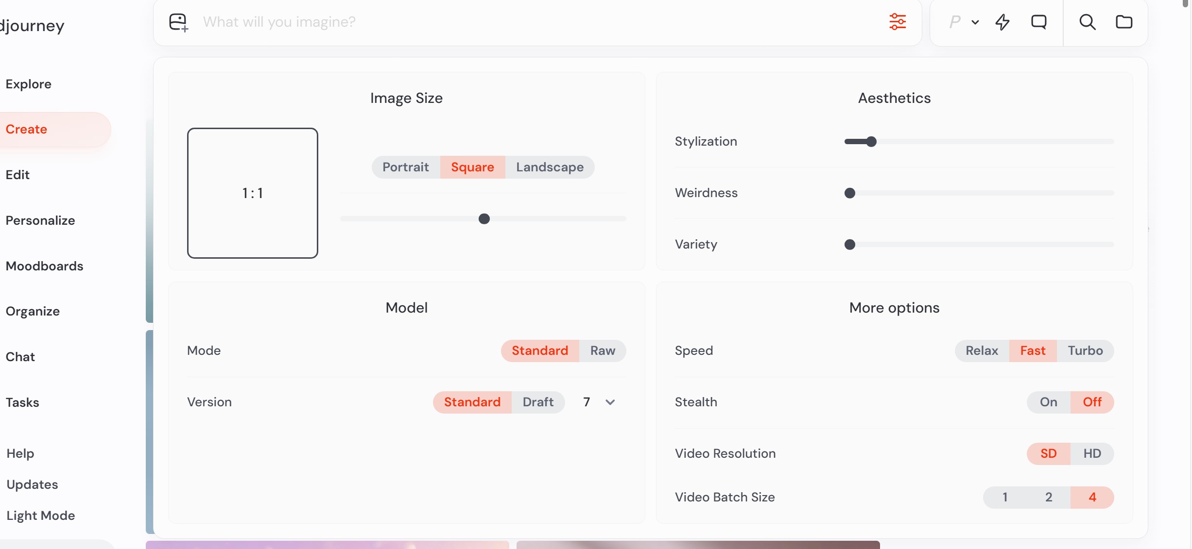The image size is (1192, 549).
Task: Click the Stylization slider track
Action: (979, 142)
